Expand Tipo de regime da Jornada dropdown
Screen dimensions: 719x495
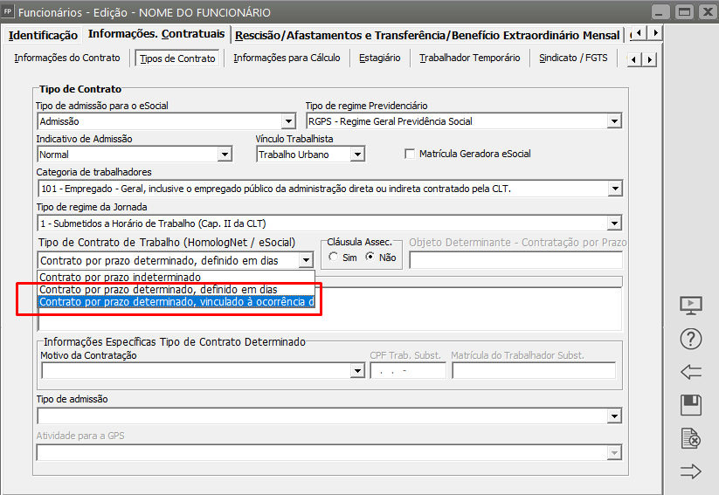pos(614,223)
